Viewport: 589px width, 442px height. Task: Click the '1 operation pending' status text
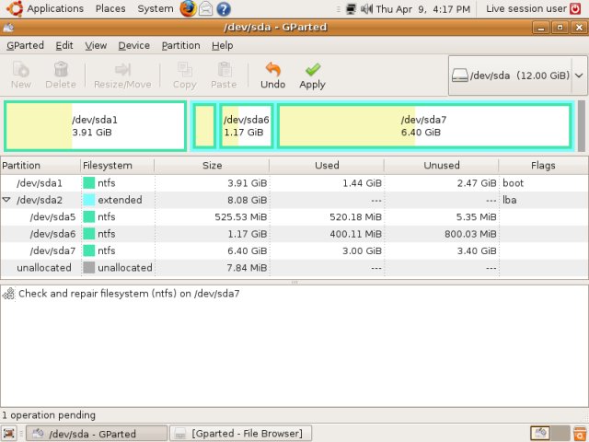pos(49,415)
